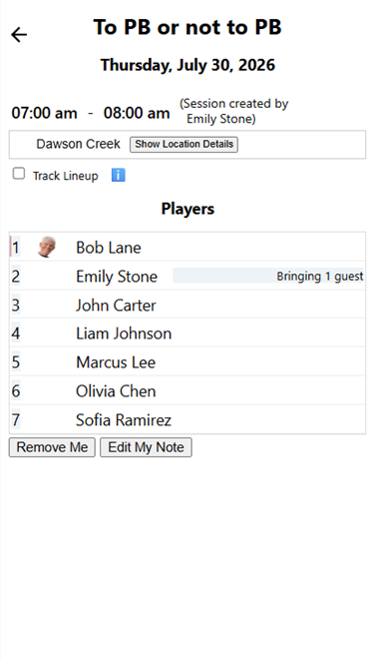Image resolution: width=373 pixels, height=660 pixels.
Task: Enable the Track Lineup checkbox
Action: (x=19, y=174)
